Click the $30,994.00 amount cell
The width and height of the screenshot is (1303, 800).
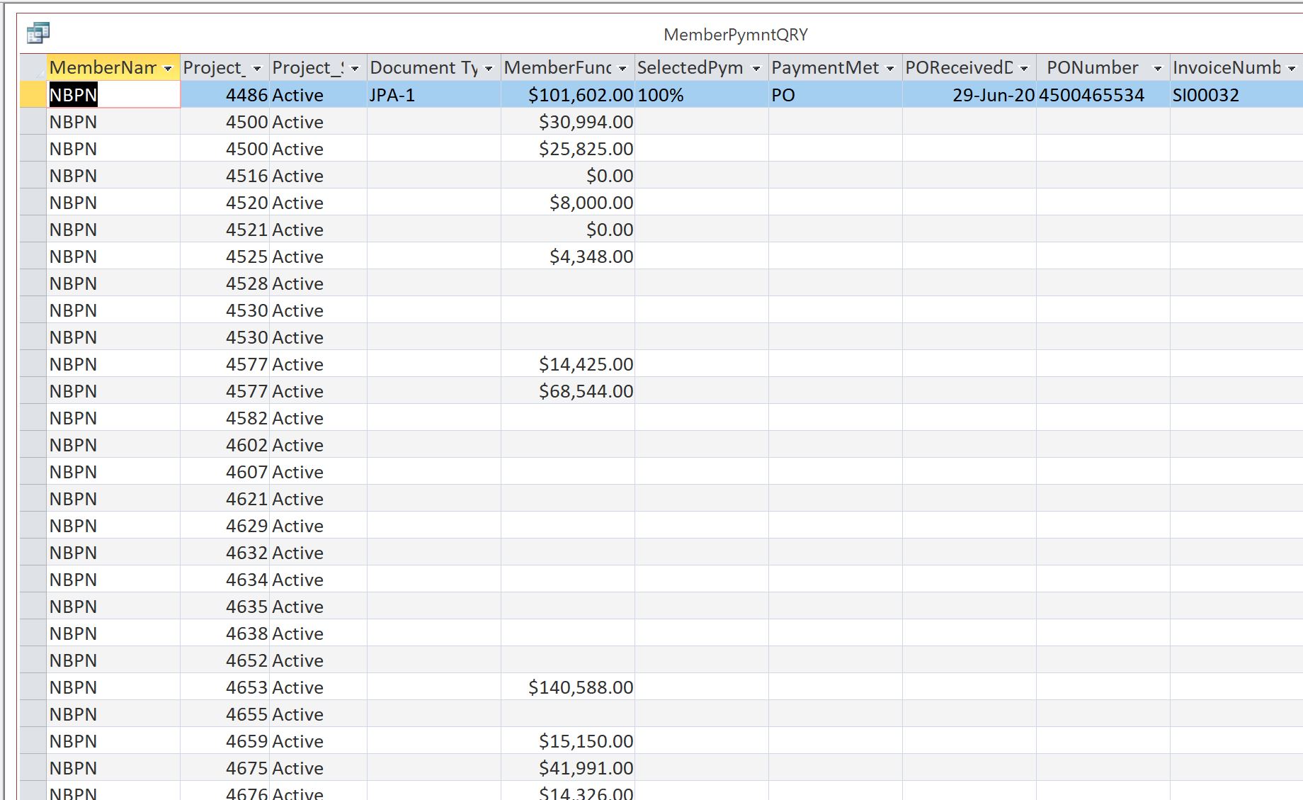[x=568, y=122]
